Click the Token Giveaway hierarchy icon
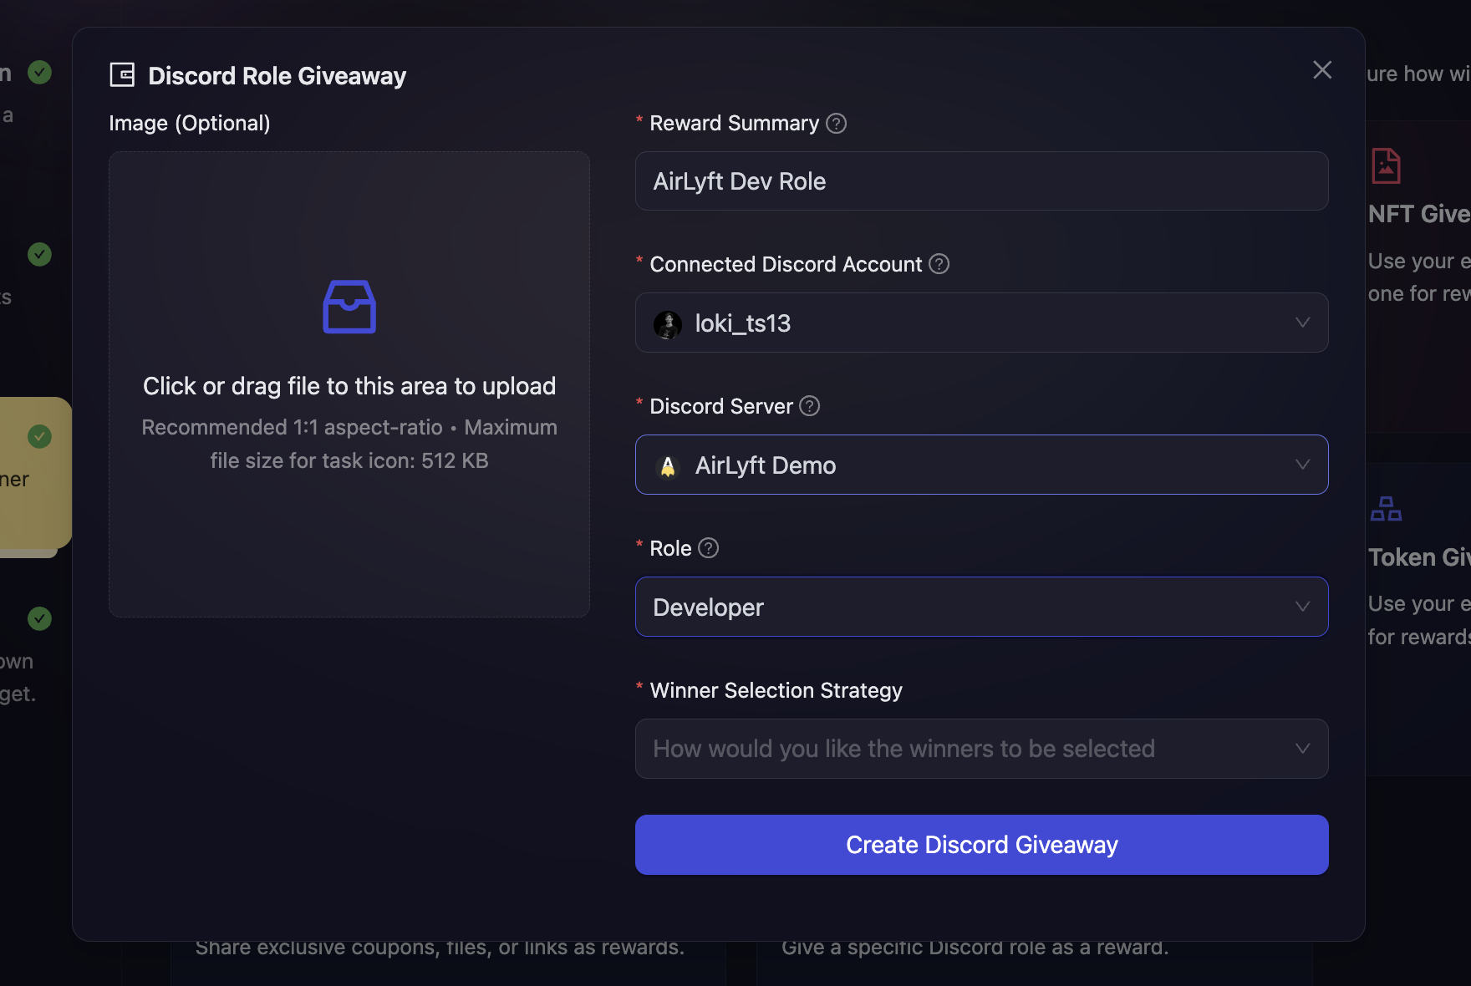Image resolution: width=1471 pixels, height=986 pixels. point(1386,507)
